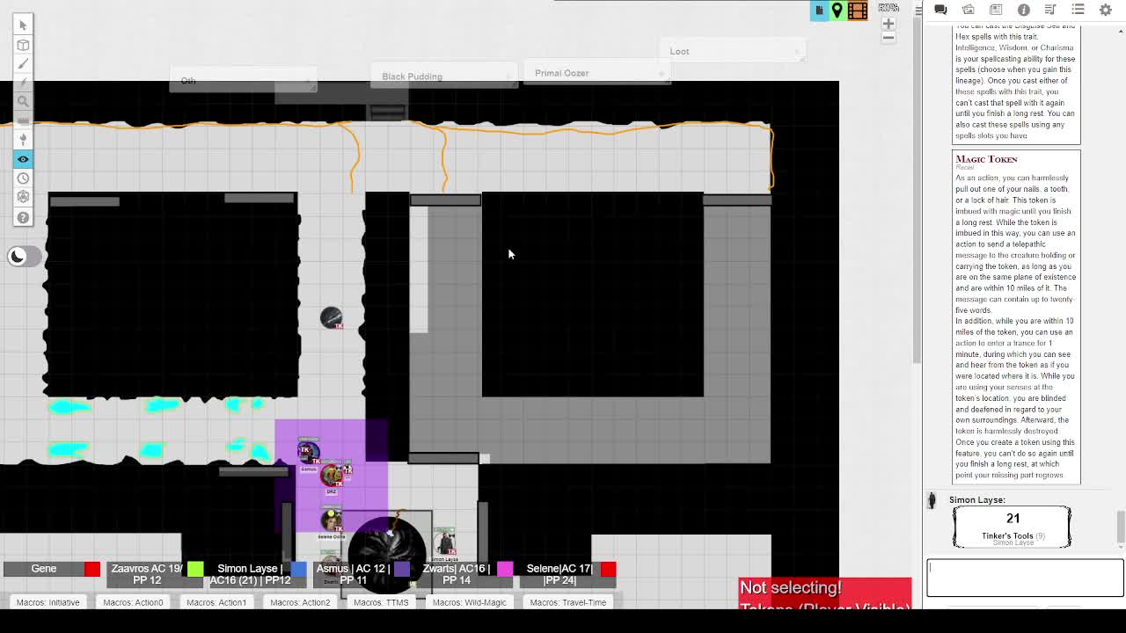1126x633 pixels.
Task: Run the Macros: Initiative button
Action: pos(48,602)
